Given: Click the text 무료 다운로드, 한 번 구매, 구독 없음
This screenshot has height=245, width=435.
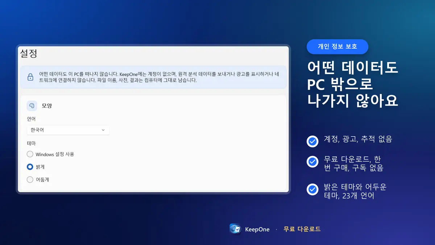Looking at the screenshot, I should (x=354, y=164).
